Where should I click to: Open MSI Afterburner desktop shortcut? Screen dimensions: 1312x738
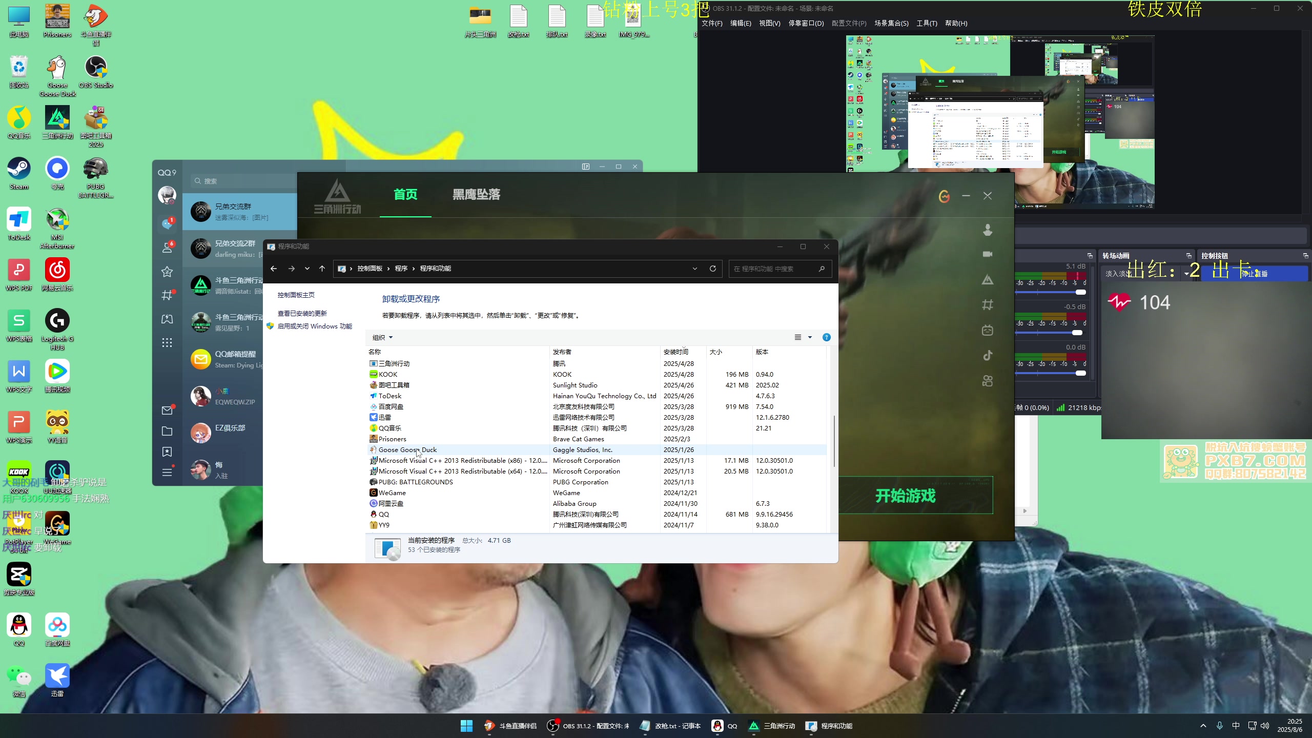57,229
